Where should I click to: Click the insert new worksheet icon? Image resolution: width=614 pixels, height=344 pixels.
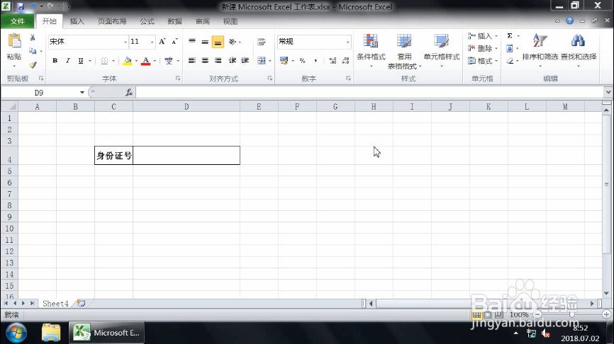click(x=82, y=304)
